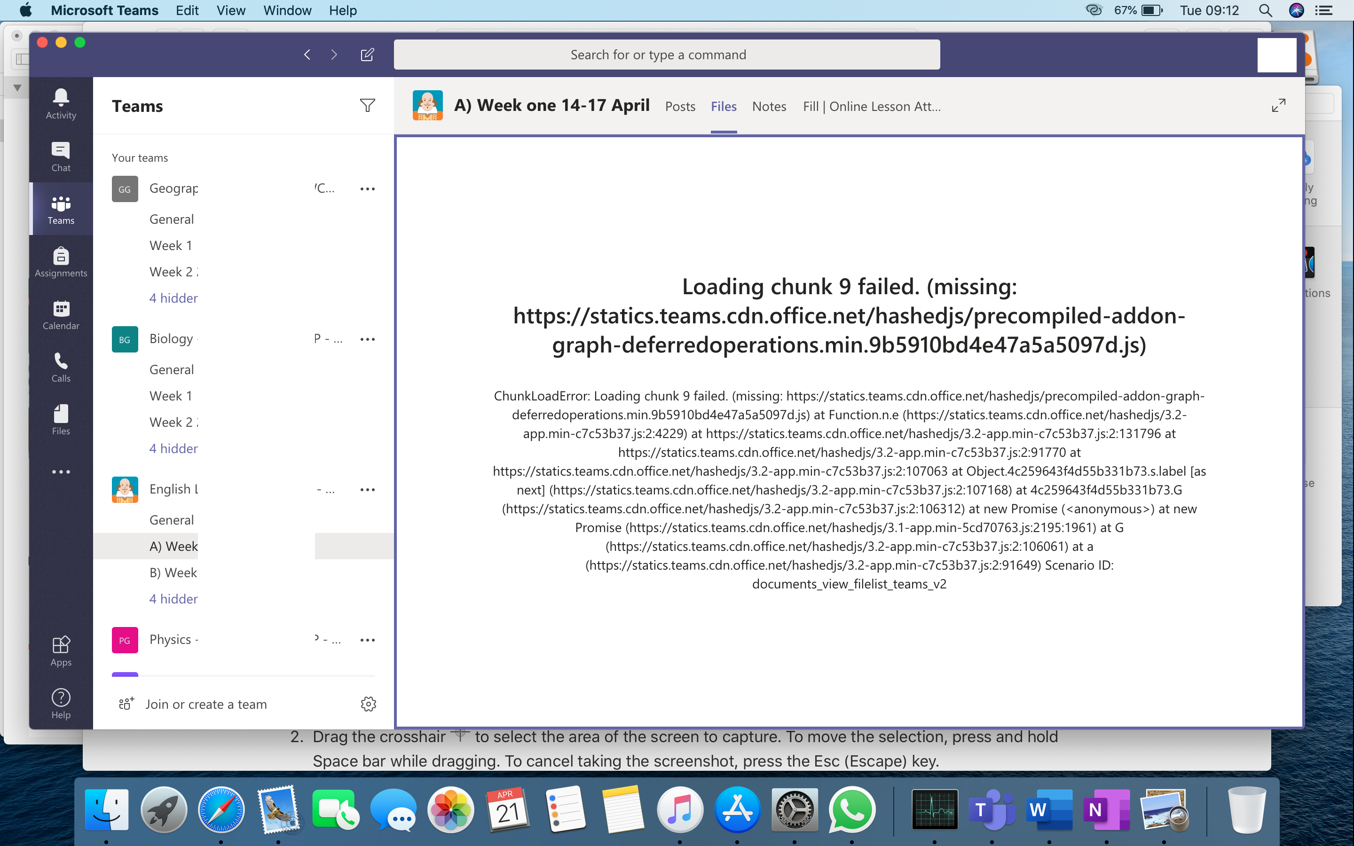The height and width of the screenshot is (846, 1354).
Task: Expand 4 hidden channels under Geography
Action: (x=173, y=298)
